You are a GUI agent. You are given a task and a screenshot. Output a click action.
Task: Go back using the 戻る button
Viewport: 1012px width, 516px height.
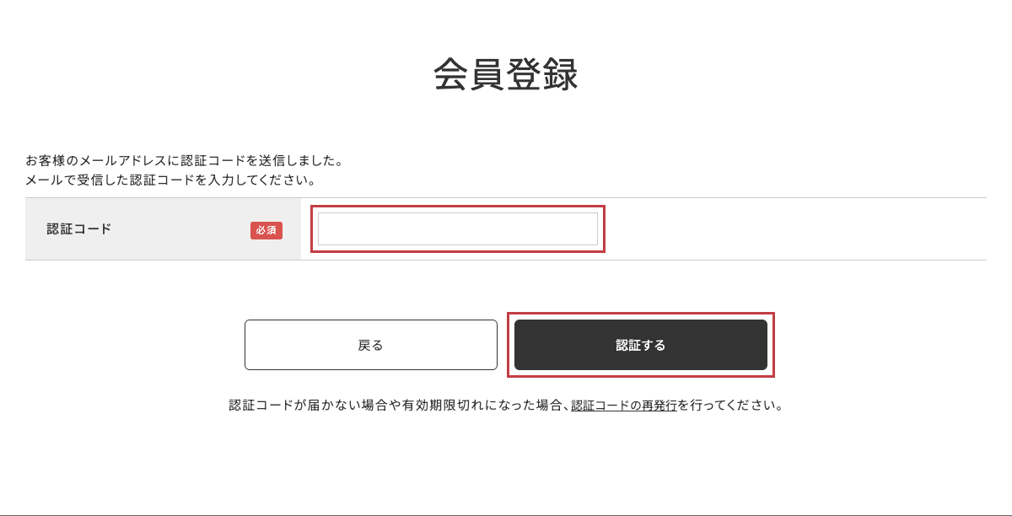371,344
